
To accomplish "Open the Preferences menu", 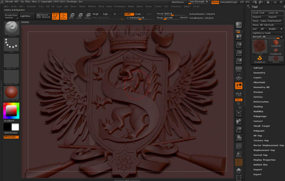I will 120,6.
